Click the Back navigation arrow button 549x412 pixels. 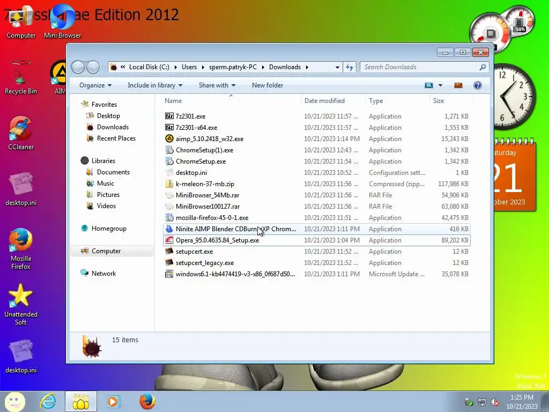click(x=78, y=67)
